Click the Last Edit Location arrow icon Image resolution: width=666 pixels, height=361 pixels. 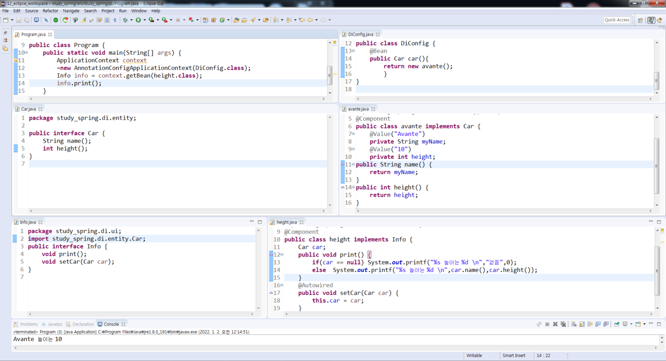(x=302, y=20)
